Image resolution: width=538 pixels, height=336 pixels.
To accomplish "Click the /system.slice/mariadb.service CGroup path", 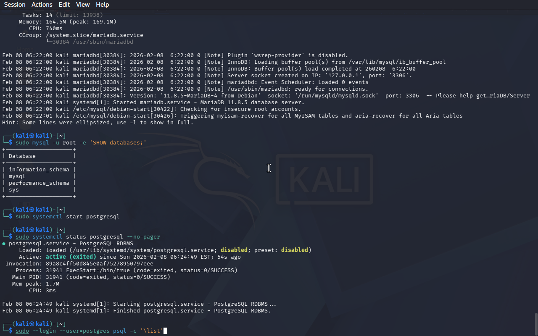I will point(94,35).
